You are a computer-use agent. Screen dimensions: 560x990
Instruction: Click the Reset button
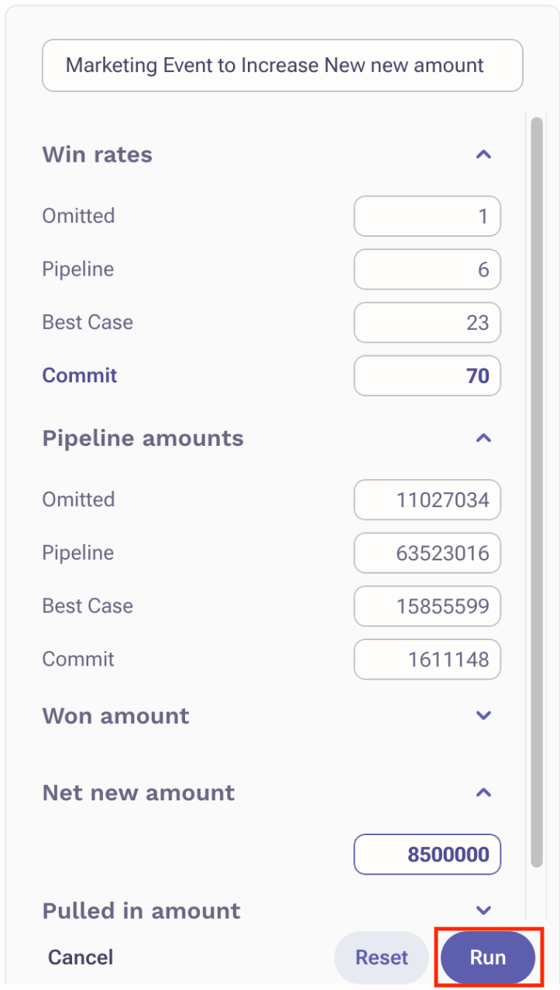[x=381, y=957]
